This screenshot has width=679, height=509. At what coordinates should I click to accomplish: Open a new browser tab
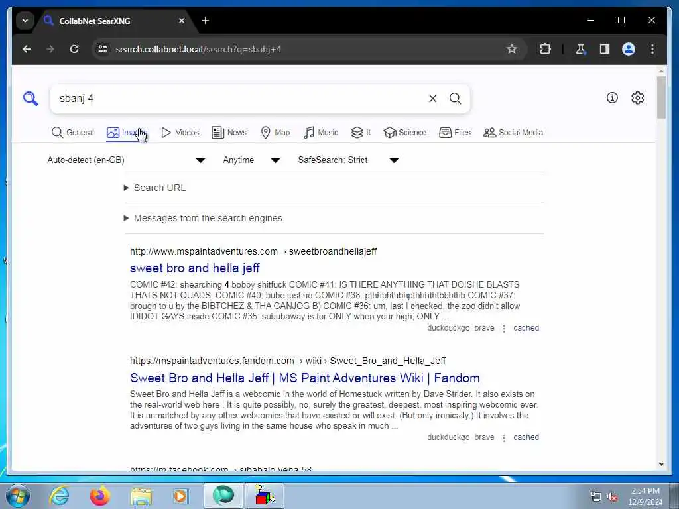tap(206, 21)
